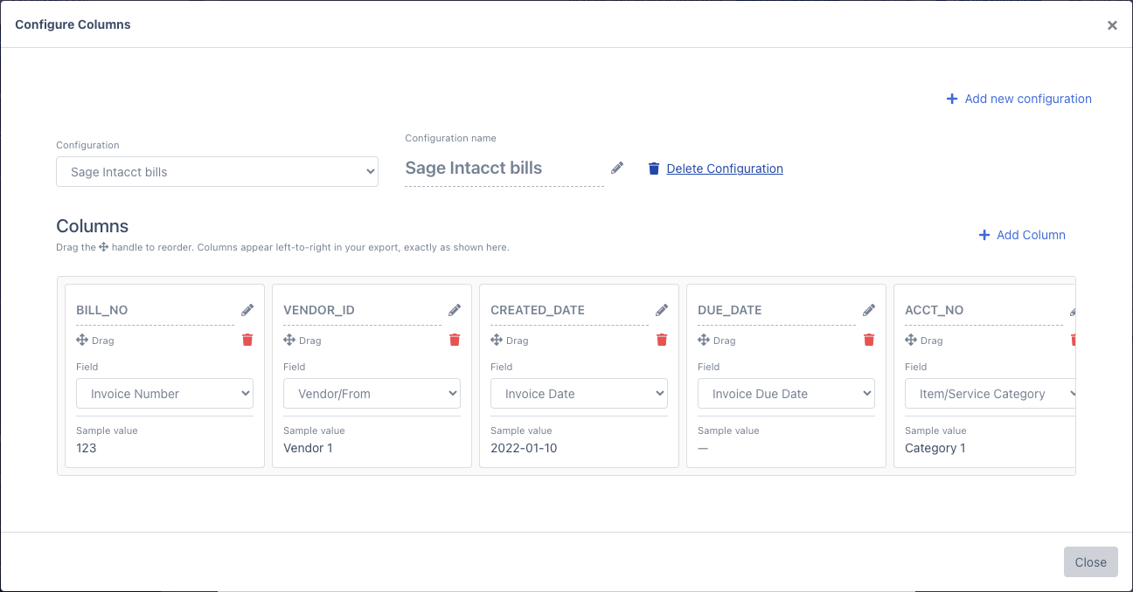The width and height of the screenshot is (1133, 592).
Task: Open the Invoice Due Date field dropdown
Action: pos(786,394)
